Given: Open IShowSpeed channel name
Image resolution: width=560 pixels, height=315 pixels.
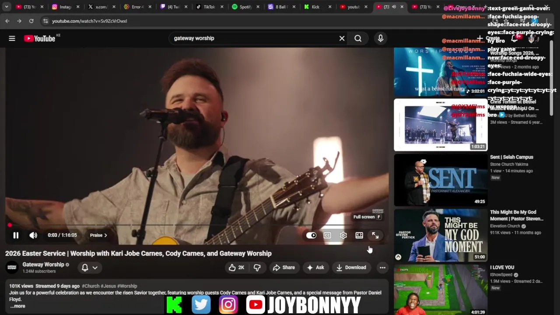Looking at the screenshot, I should pyautogui.click(x=501, y=275).
